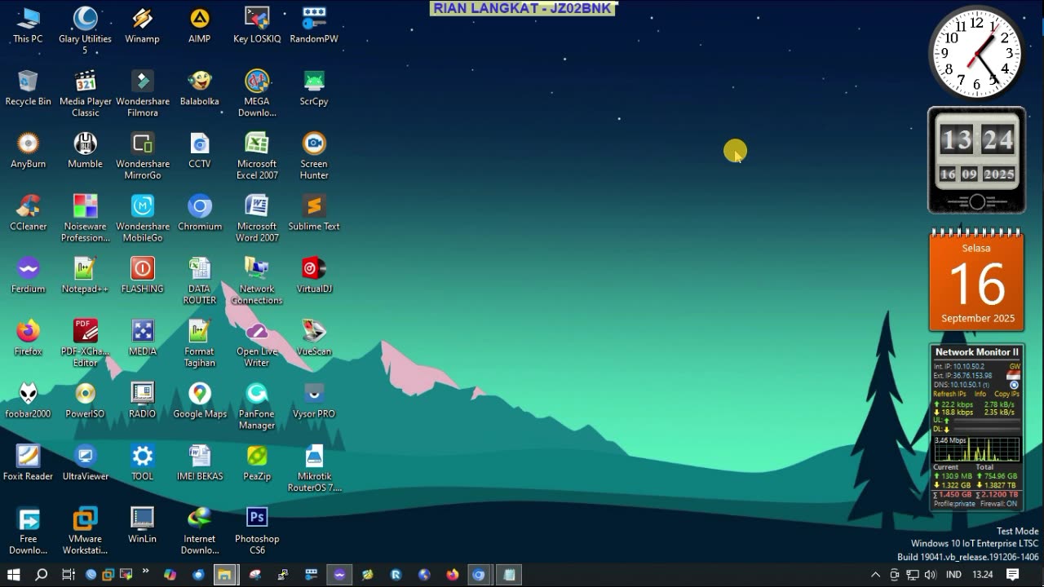This screenshot has height=587, width=1044.
Task: Select the foobar2000 desktop icon
Action: click(x=28, y=401)
